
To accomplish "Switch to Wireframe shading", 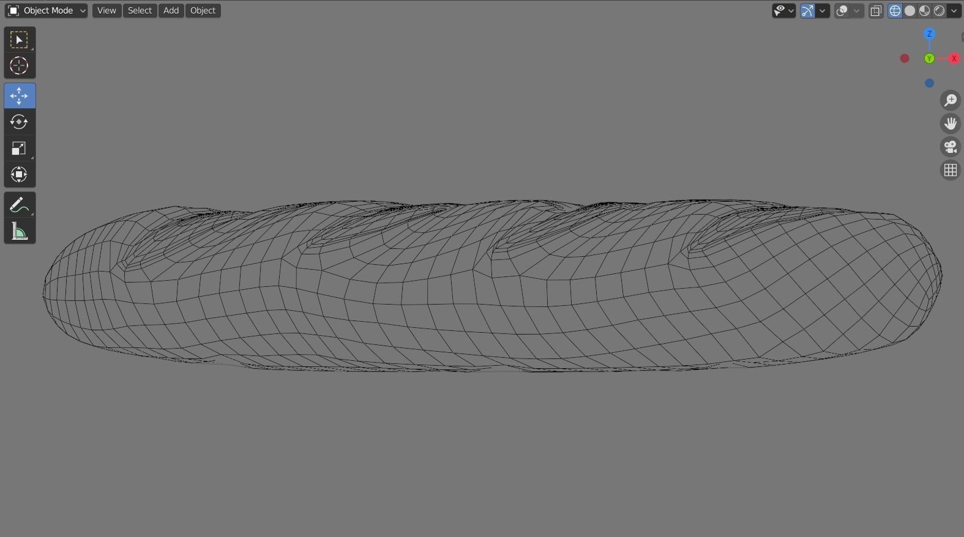I will click(895, 10).
